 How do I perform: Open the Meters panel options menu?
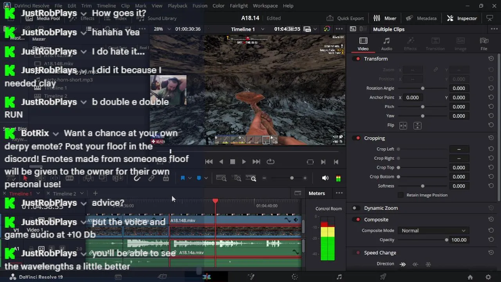tap(339, 193)
